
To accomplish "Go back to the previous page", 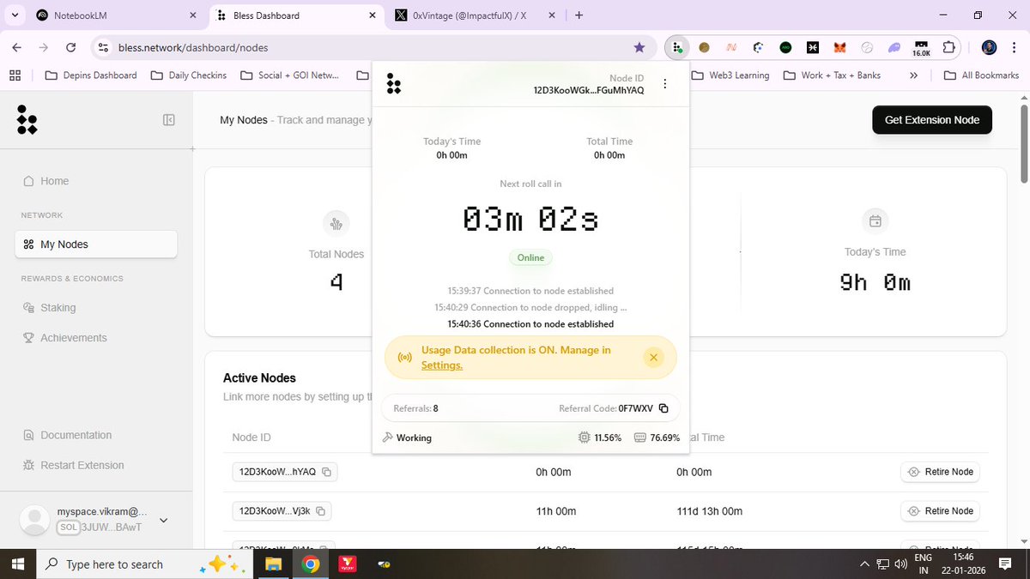I will tap(17, 47).
